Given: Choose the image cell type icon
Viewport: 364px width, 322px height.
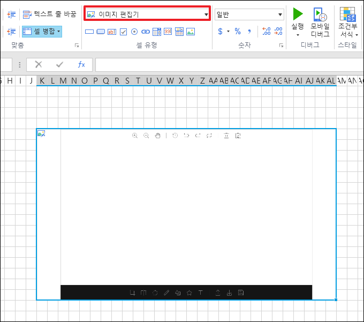Looking at the screenshot, I should coord(191,32).
